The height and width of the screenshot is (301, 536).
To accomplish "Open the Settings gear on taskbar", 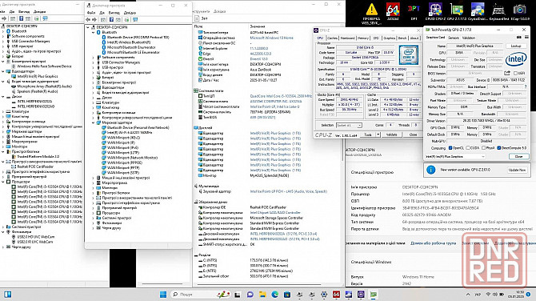I will [324, 294].
